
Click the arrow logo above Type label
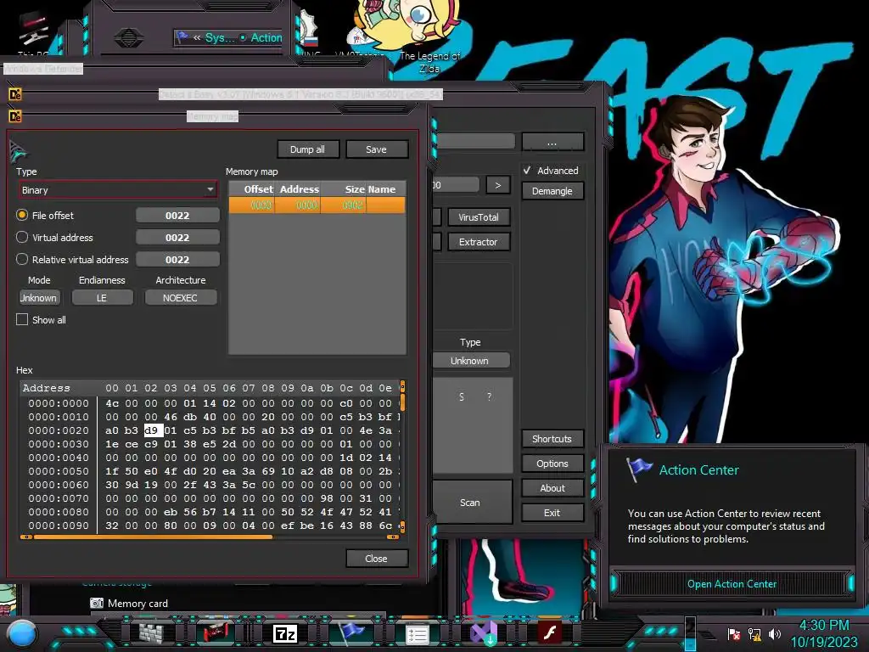(18, 151)
